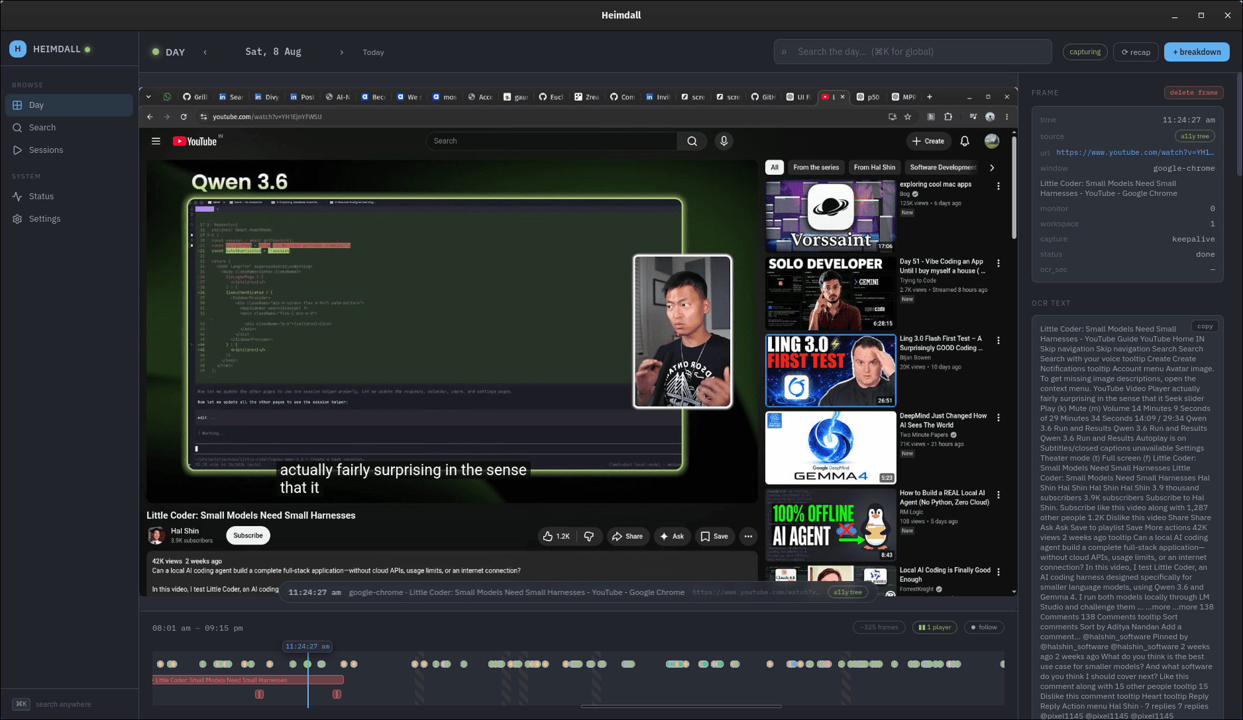Click the back arrow in captured Chrome toolbar
This screenshot has width=1243, height=720.
click(150, 117)
